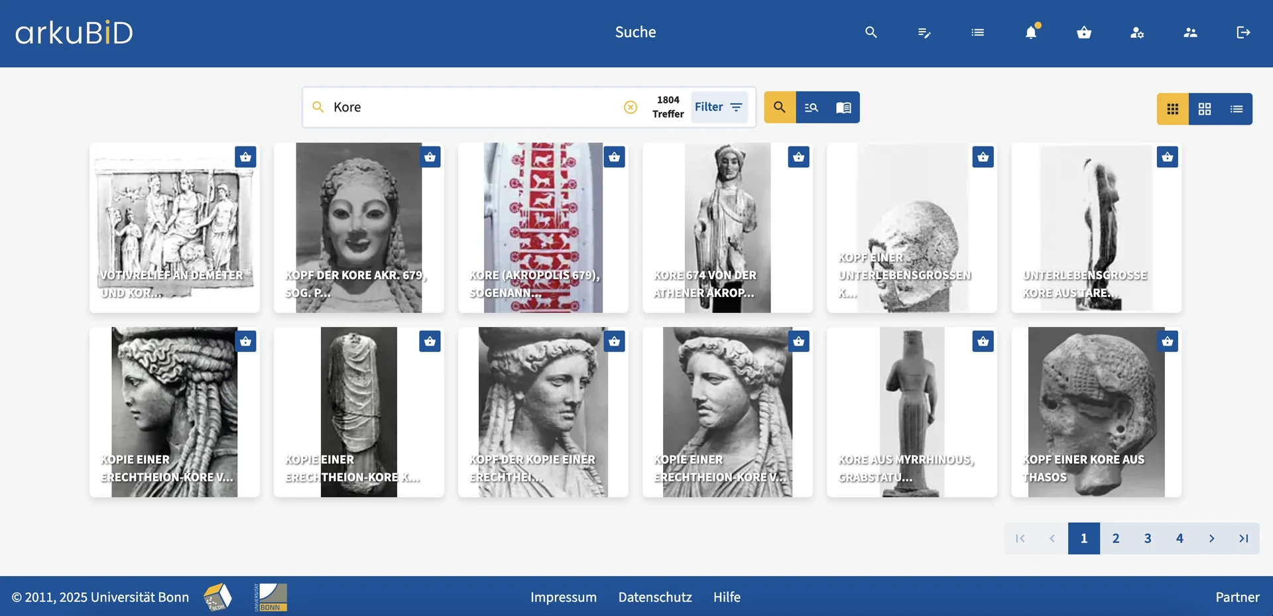Open the edit list icon in header
The width and height of the screenshot is (1273, 616).
[924, 32]
